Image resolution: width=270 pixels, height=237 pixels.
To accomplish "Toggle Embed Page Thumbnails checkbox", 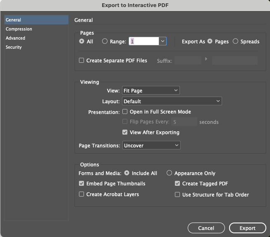I will [x=81, y=184].
